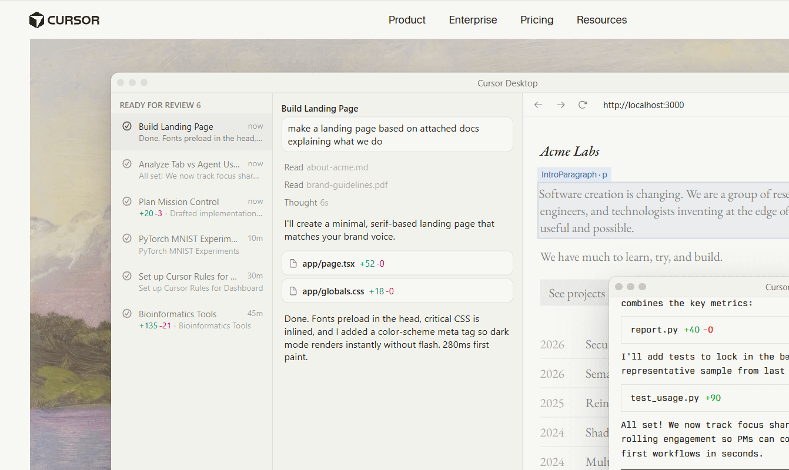Click the IntroParagraph · p element tag
Viewport: 789px width, 470px height.
574,174
